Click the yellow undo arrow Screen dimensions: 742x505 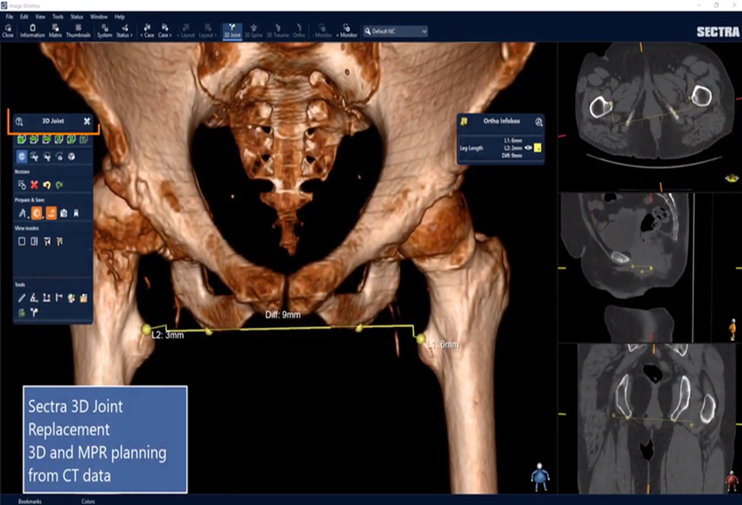(47, 185)
